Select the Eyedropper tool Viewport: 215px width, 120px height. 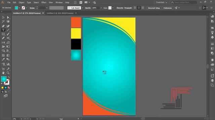click(3, 59)
